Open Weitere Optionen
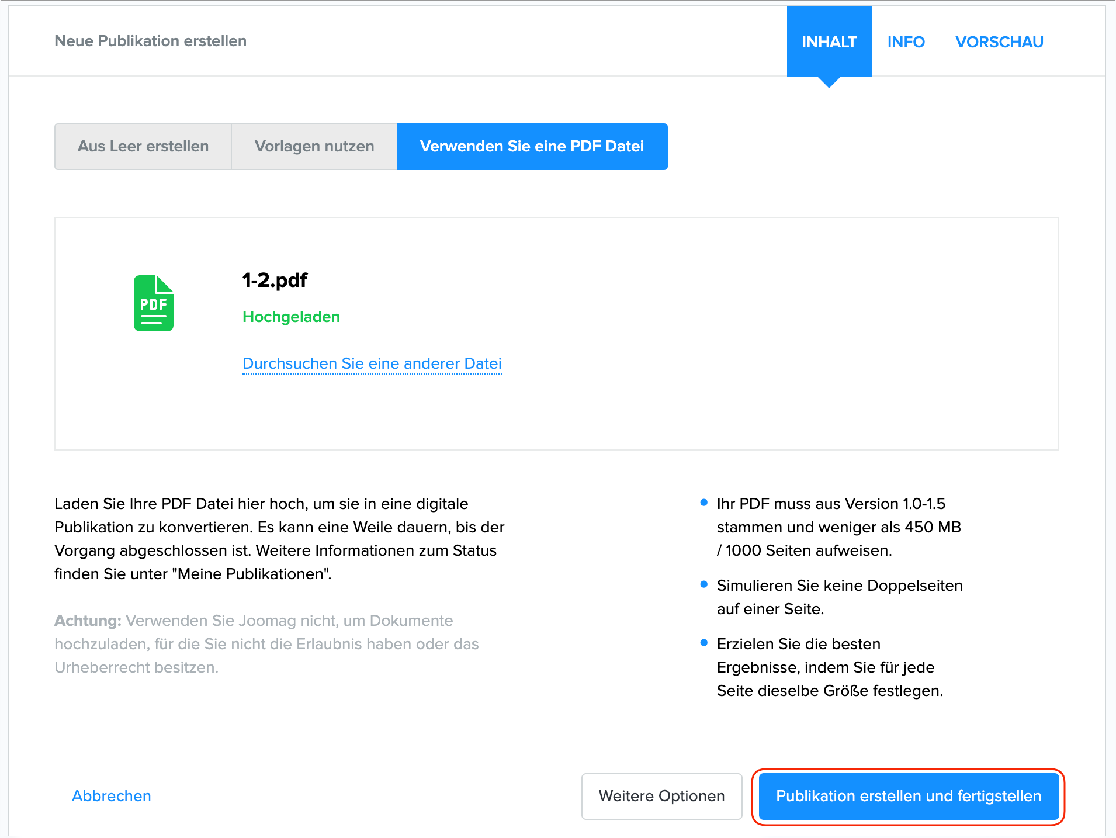The image size is (1116, 838). 661,796
